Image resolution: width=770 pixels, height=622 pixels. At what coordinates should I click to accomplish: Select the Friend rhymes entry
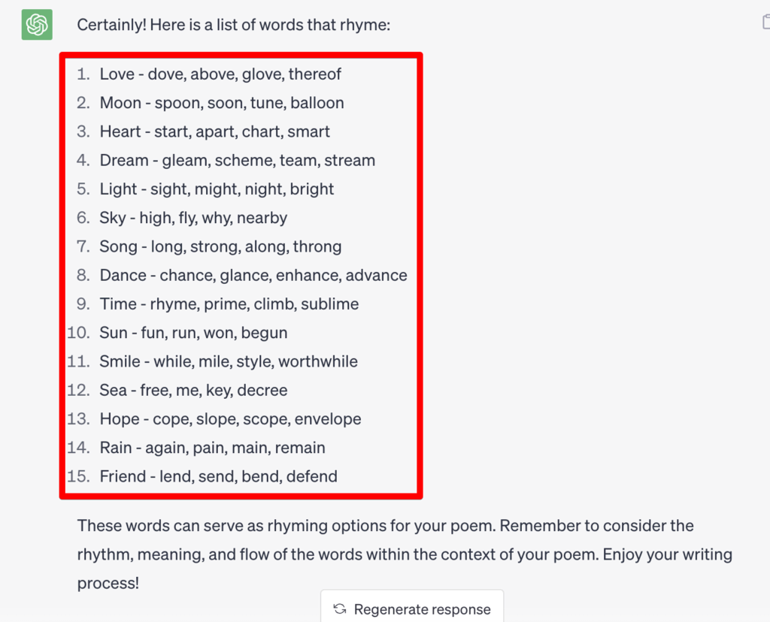point(218,476)
